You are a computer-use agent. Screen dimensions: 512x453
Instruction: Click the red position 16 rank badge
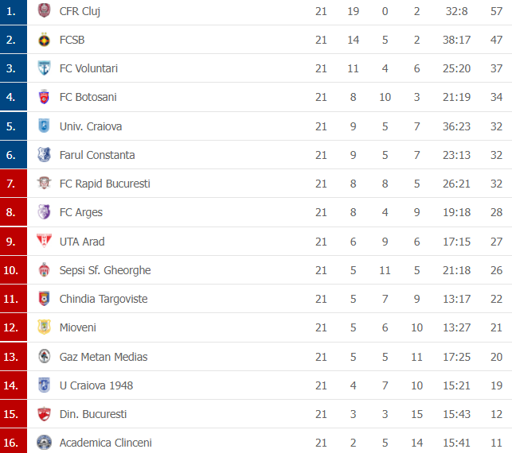[14, 441]
